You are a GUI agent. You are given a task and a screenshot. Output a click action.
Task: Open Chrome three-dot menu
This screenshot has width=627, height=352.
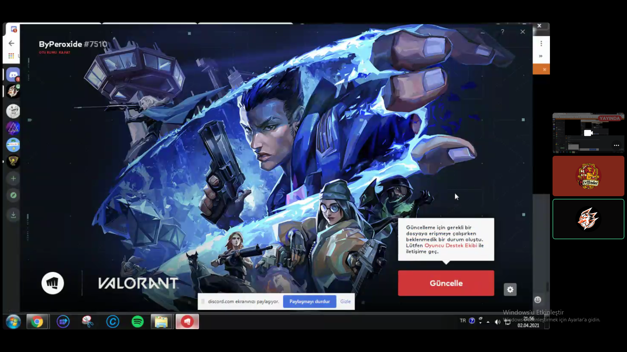point(541,43)
